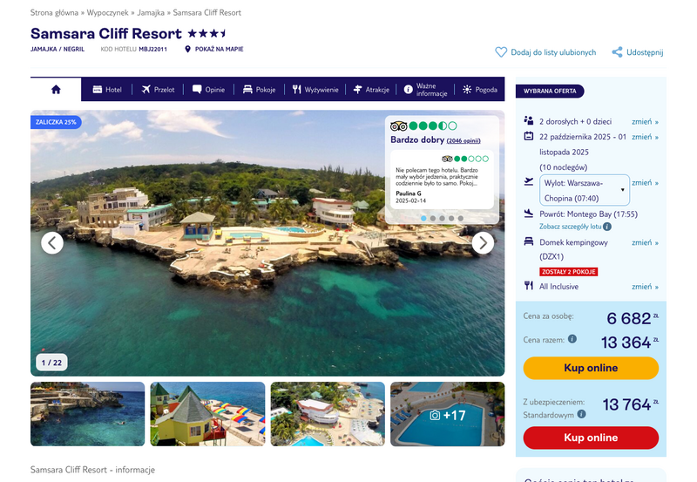The width and height of the screenshot is (697, 482).
Task: Open the 2046 opinii reviews link
Action: (464, 140)
